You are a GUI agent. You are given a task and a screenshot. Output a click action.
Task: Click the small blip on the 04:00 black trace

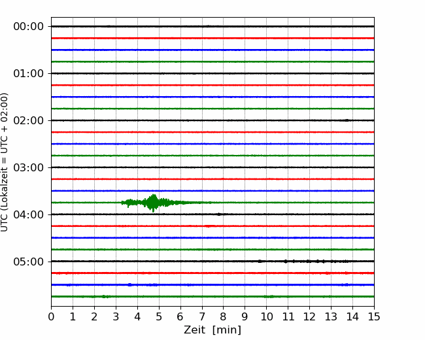(219, 214)
